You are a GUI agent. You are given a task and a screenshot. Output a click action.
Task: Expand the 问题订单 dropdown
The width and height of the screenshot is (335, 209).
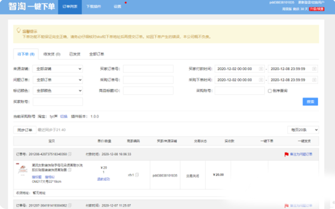[58, 80]
